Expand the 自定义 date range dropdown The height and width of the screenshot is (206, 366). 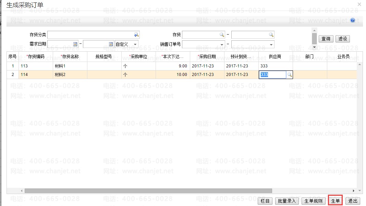click(135, 44)
